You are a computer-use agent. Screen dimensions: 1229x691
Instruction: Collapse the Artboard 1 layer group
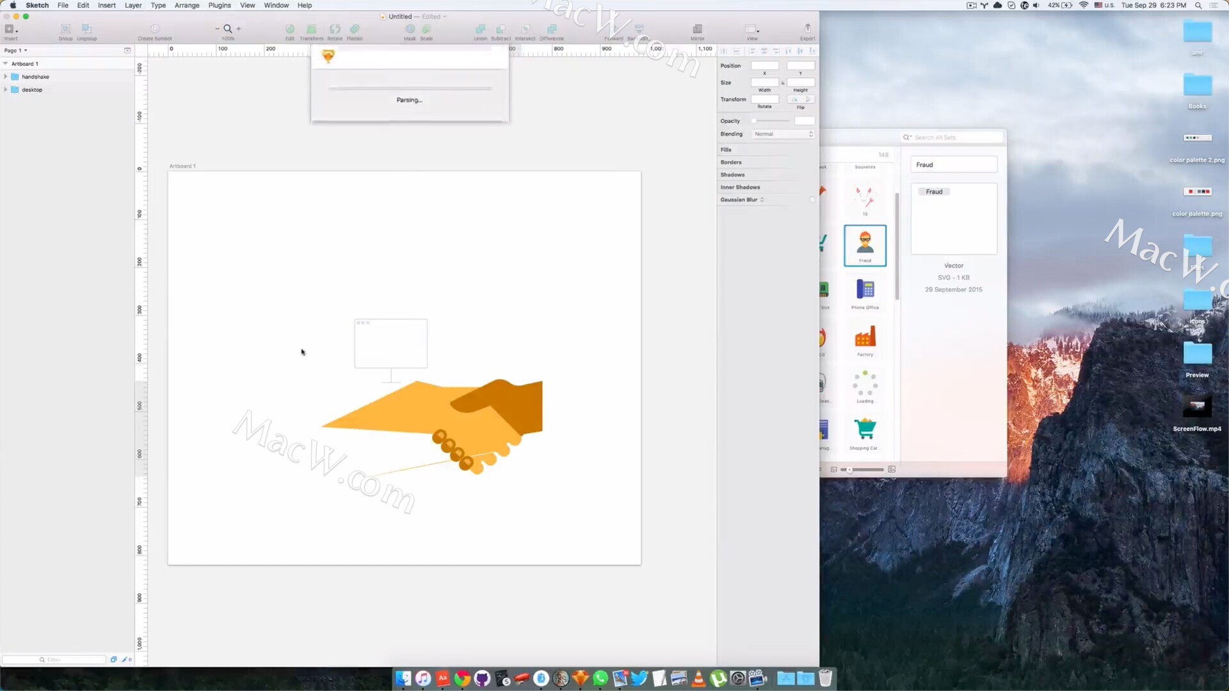click(x=6, y=63)
